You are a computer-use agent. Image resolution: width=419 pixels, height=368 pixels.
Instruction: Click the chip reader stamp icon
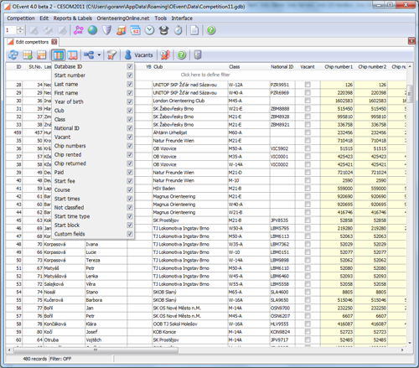point(164,30)
